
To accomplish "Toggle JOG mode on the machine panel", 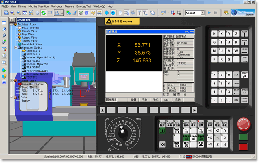I will pos(210,124).
